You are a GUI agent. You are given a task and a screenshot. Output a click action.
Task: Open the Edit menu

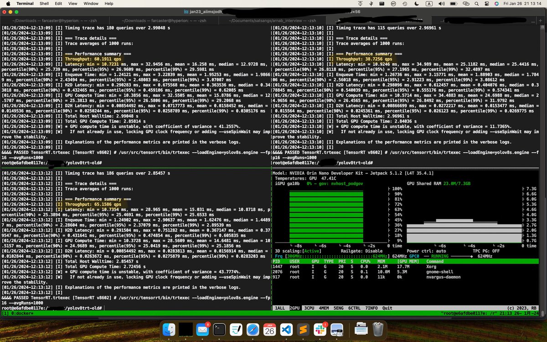pos(58,3)
